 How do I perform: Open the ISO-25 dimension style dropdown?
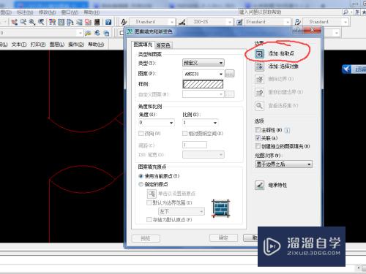point(210,22)
